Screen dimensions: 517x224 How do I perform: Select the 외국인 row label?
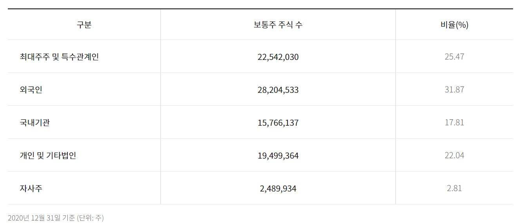click(x=31, y=90)
